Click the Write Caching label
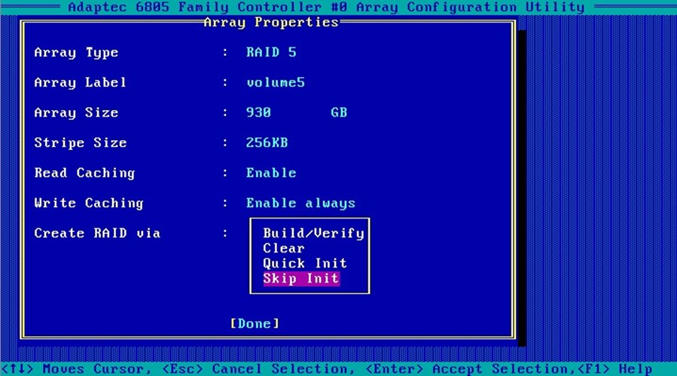This screenshot has width=677, height=376. pos(89,203)
